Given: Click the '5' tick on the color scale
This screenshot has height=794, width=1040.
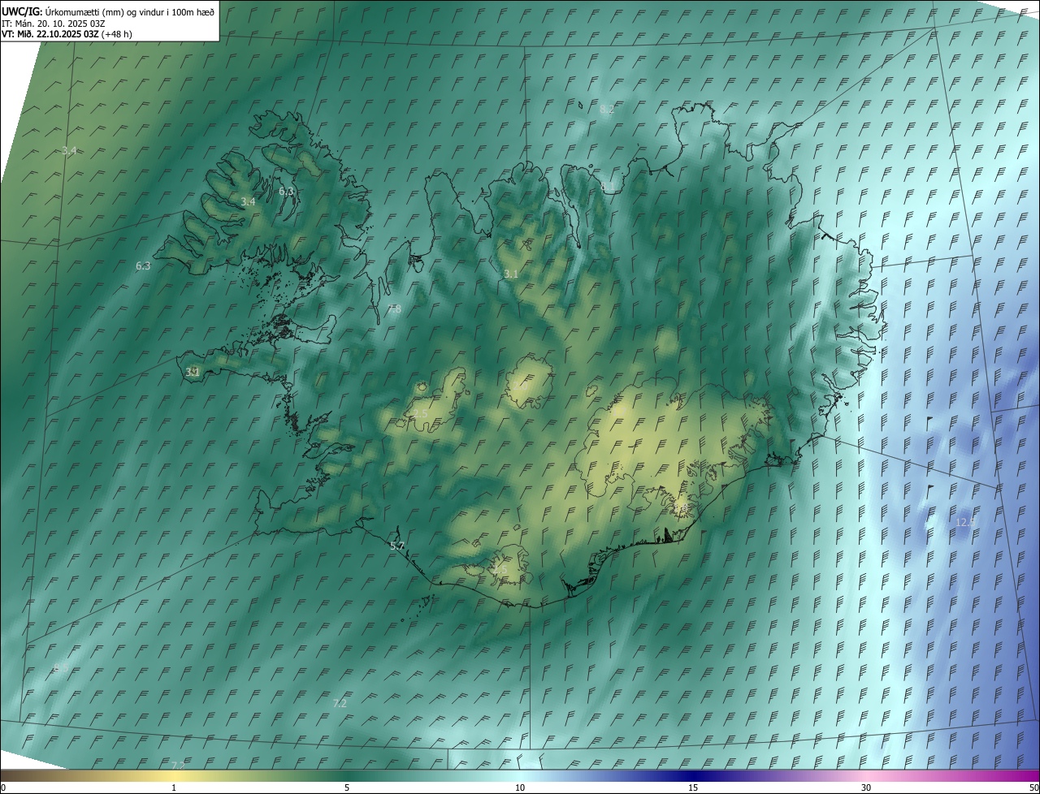Looking at the screenshot, I should tap(347, 788).
